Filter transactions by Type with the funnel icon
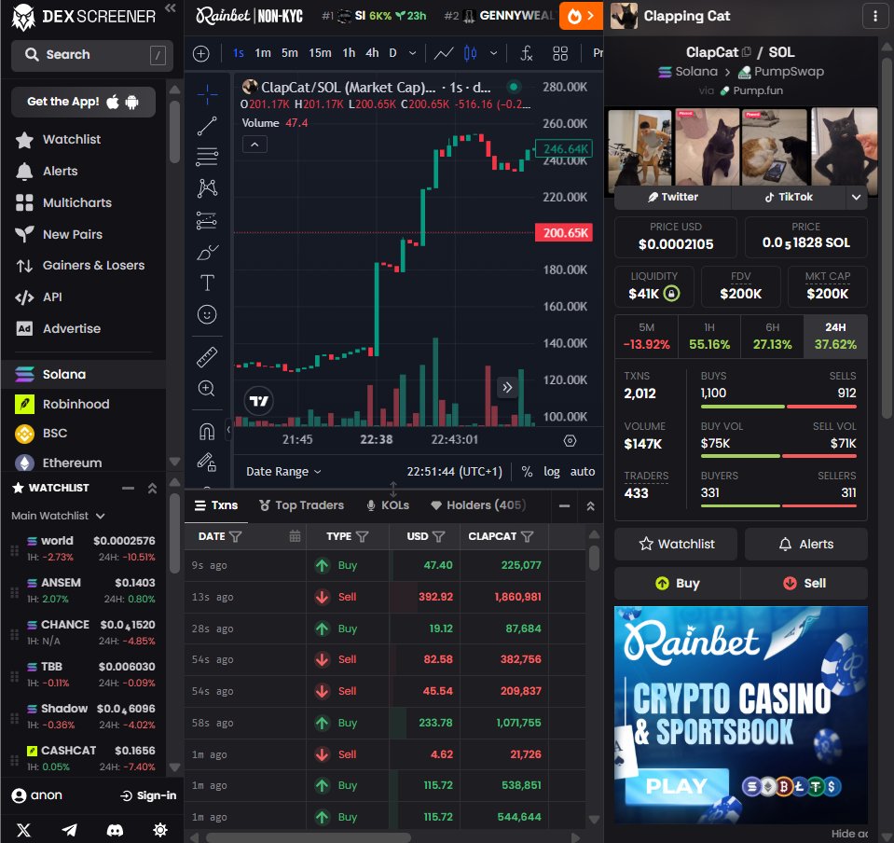The image size is (894, 843). [362, 537]
